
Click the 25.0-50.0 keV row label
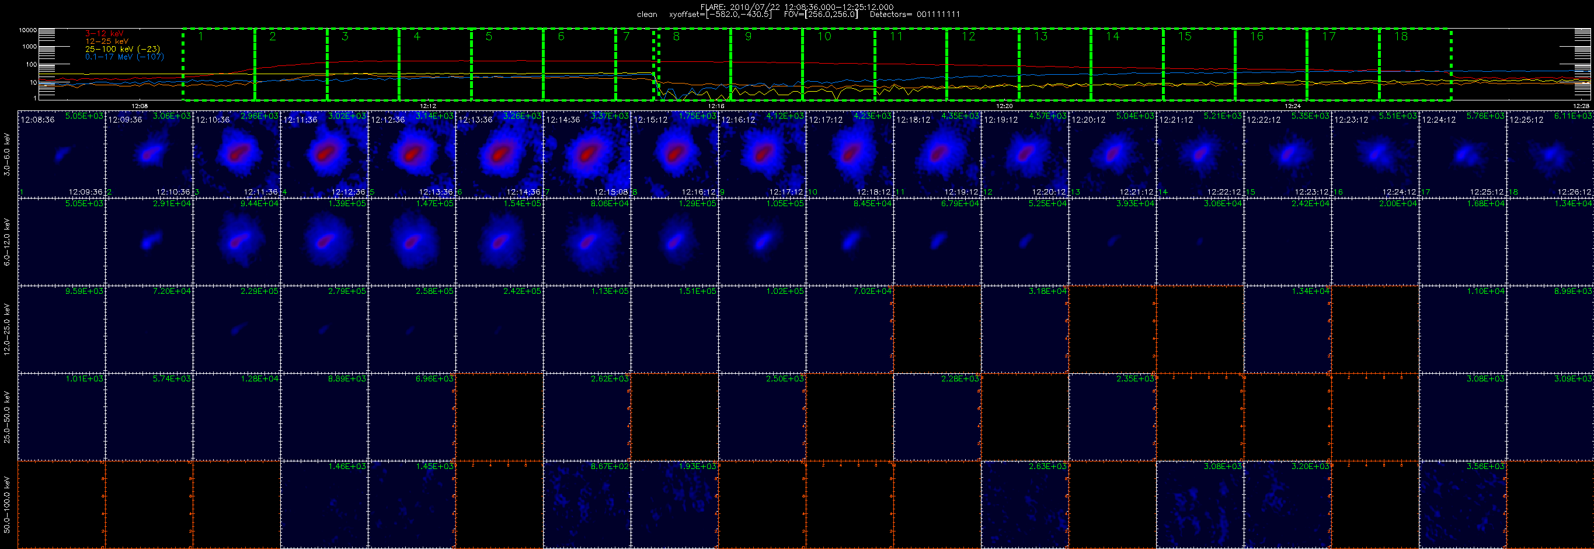click(7, 417)
